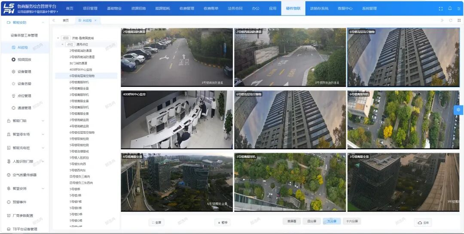This screenshot has width=464, height=234.
Task: Click the 点位管理 location pin icon
Action: pos(13,96)
